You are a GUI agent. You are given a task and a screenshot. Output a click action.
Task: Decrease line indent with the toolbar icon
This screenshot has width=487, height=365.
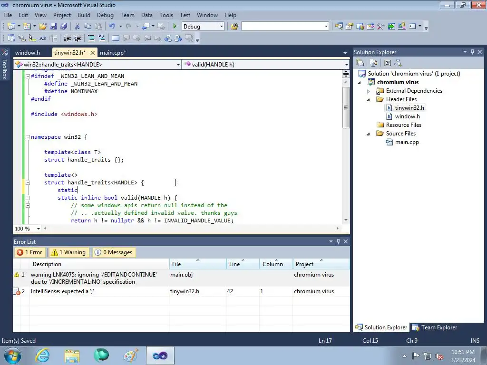(67, 38)
